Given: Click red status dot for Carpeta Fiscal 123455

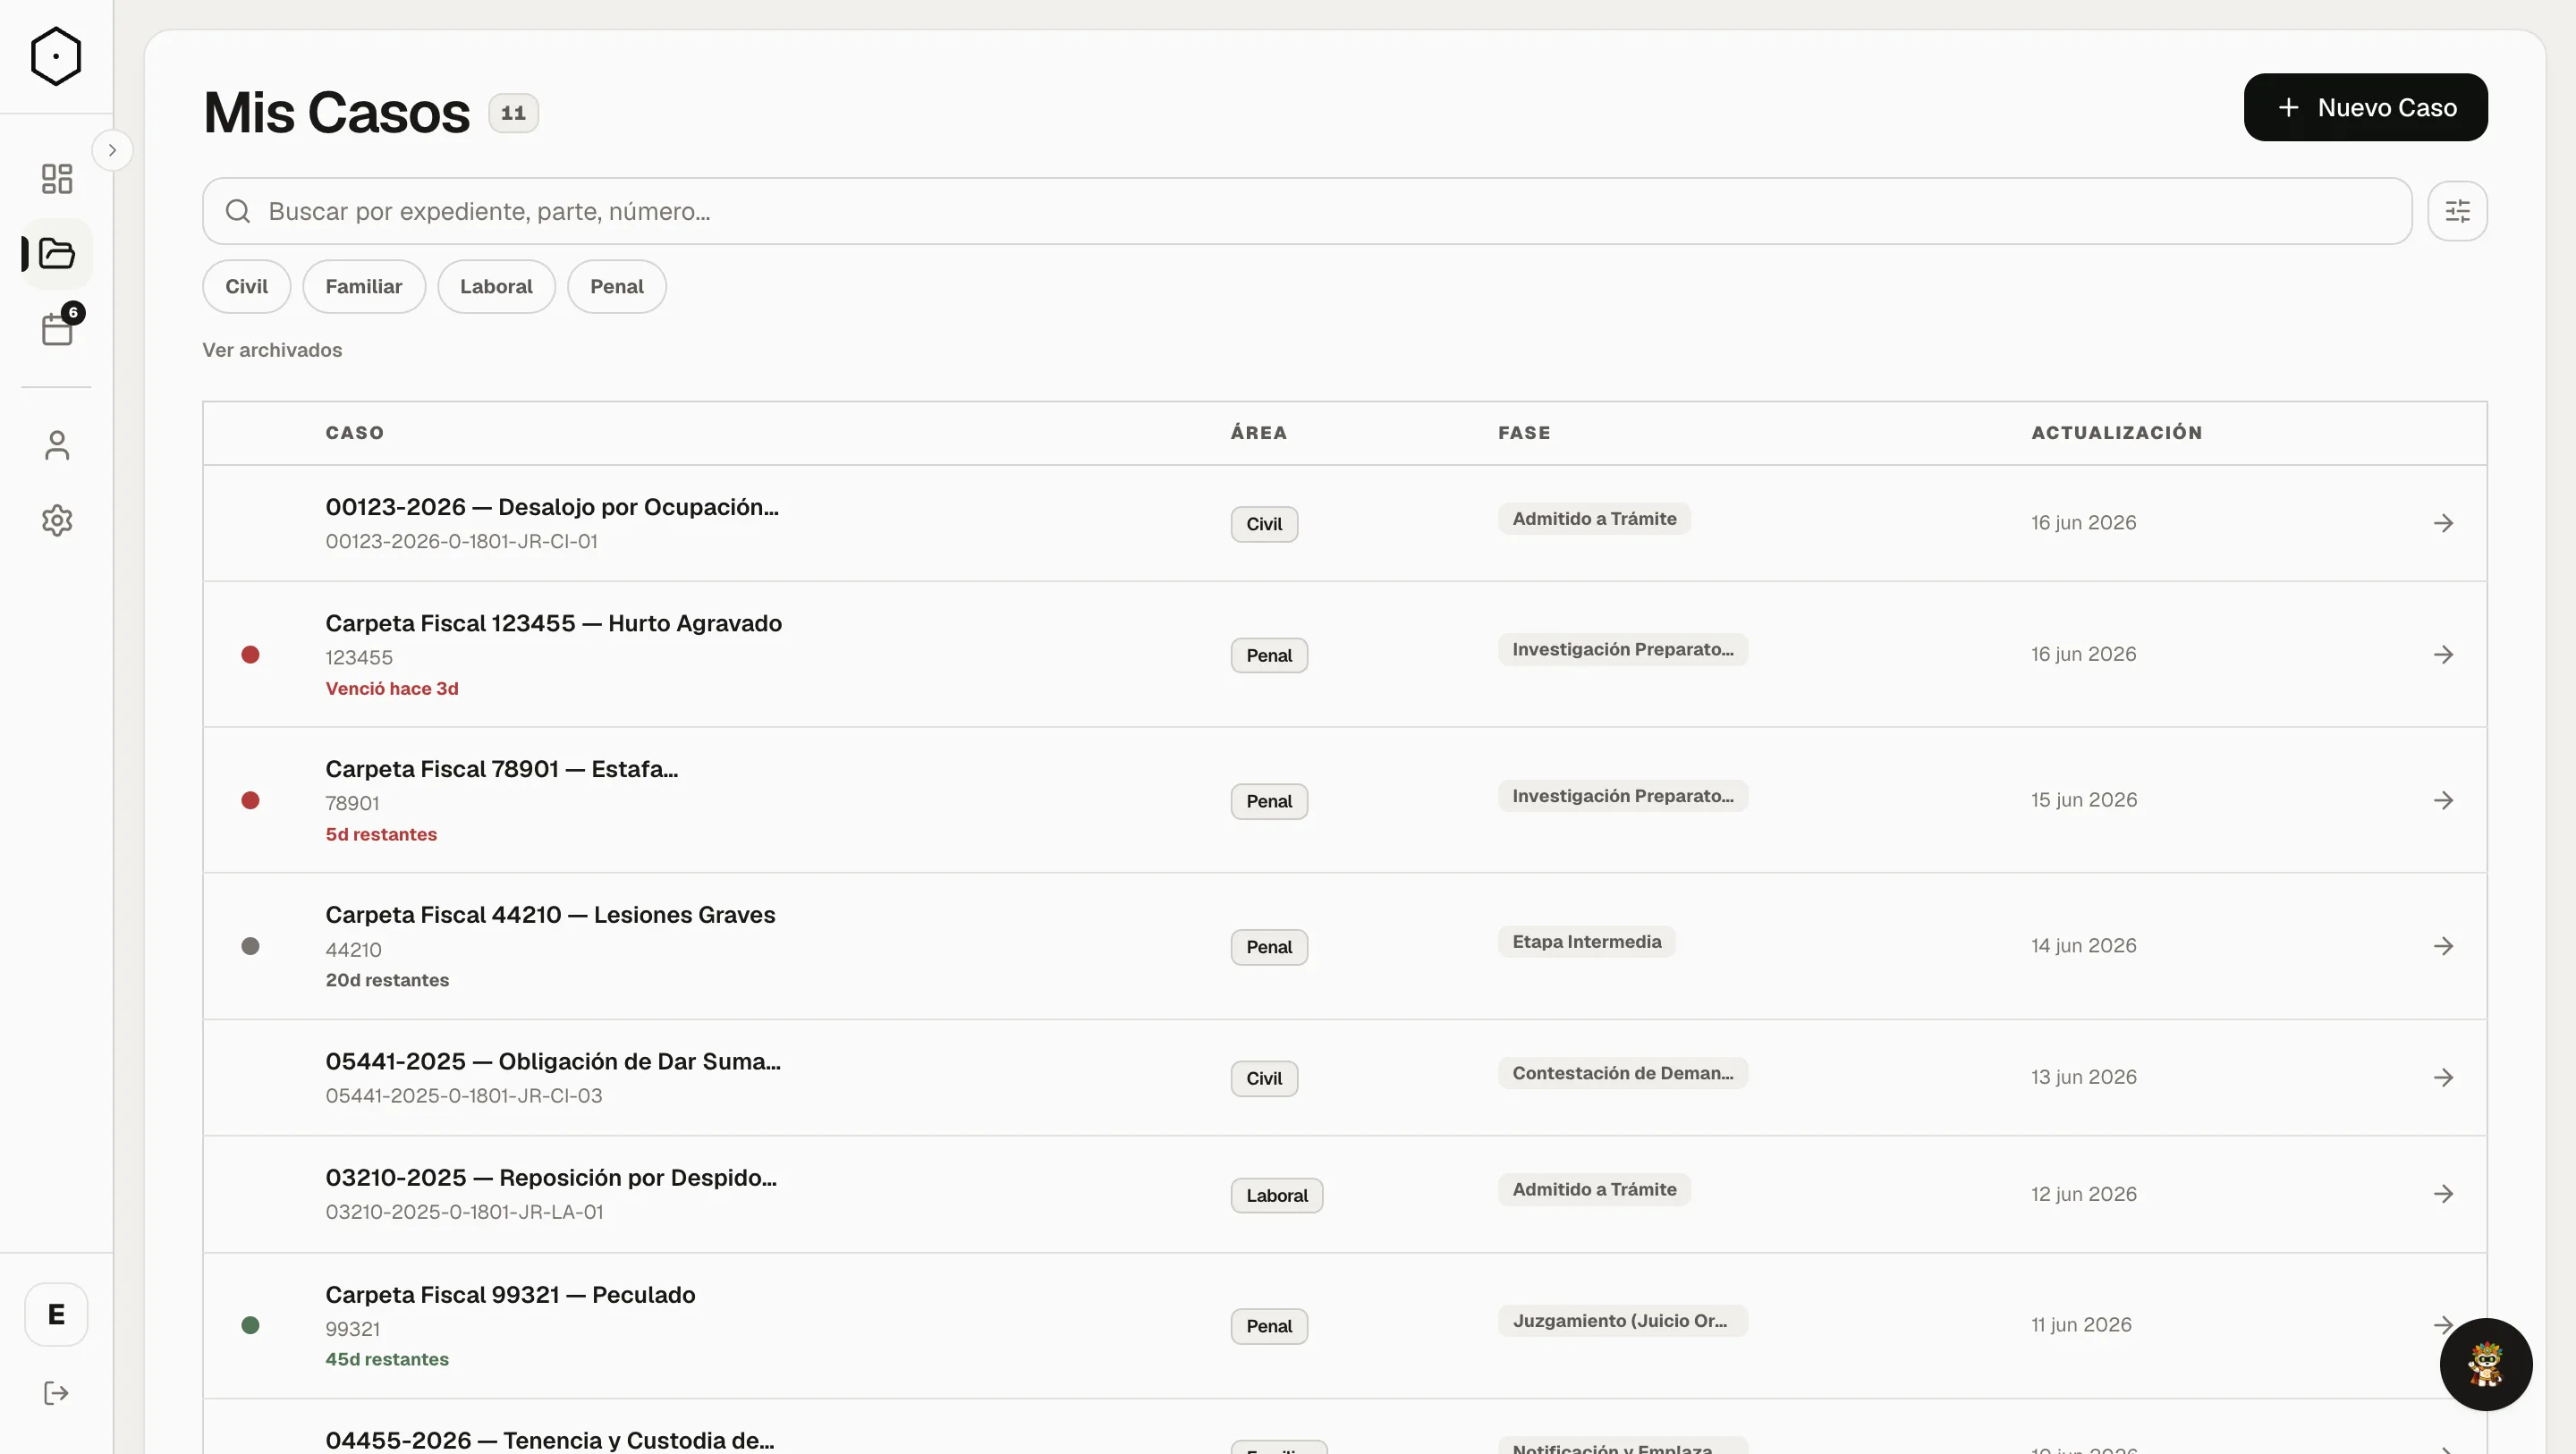Looking at the screenshot, I should tap(250, 654).
